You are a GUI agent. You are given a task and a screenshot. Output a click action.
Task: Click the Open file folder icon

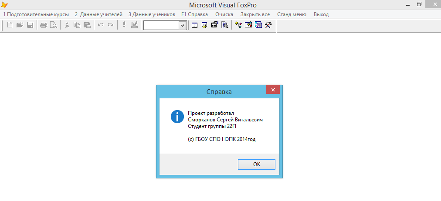pyautogui.click(x=20, y=25)
